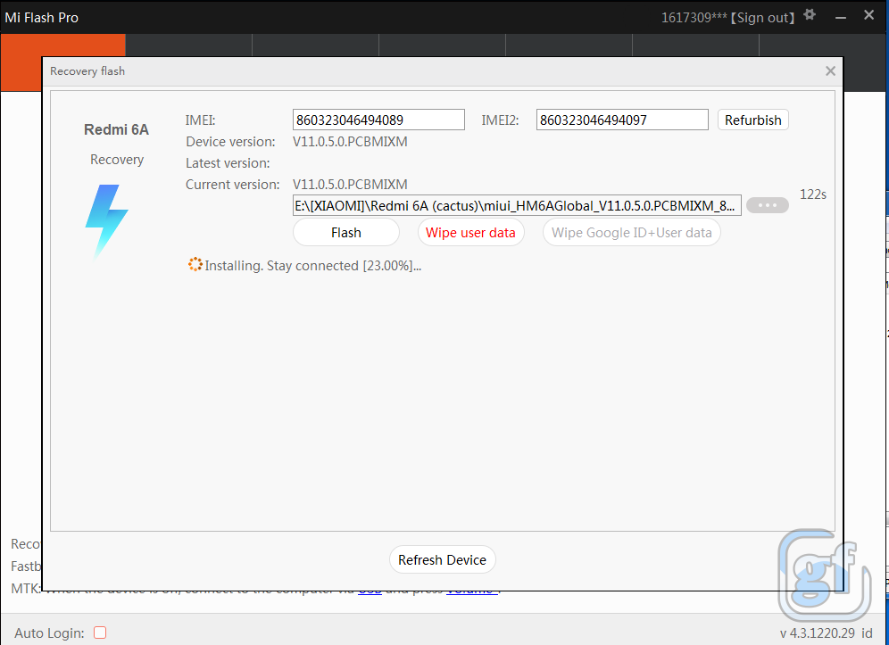The width and height of the screenshot is (889, 645).
Task: Click the Refurbish button
Action: [x=753, y=120]
